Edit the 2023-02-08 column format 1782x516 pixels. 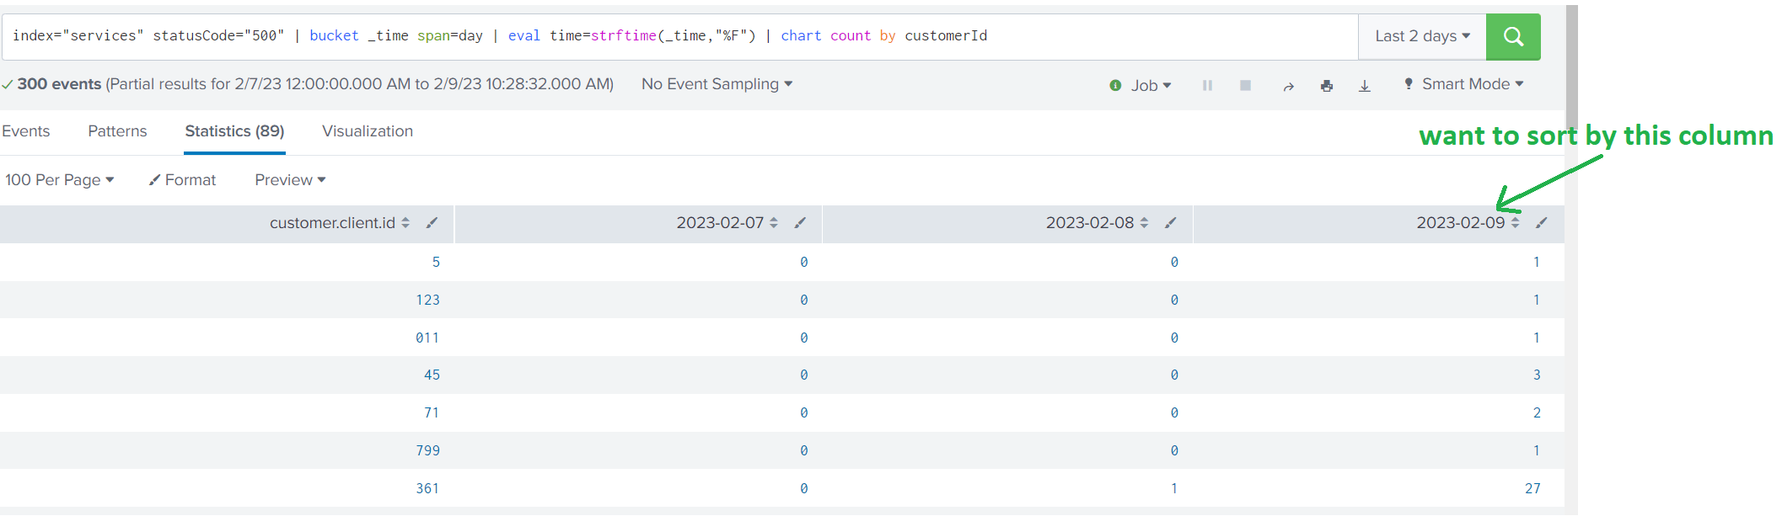(x=1170, y=222)
